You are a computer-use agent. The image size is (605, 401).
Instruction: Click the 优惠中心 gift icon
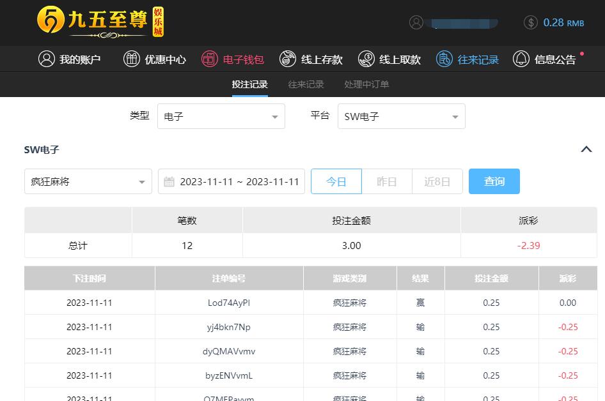point(132,59)
